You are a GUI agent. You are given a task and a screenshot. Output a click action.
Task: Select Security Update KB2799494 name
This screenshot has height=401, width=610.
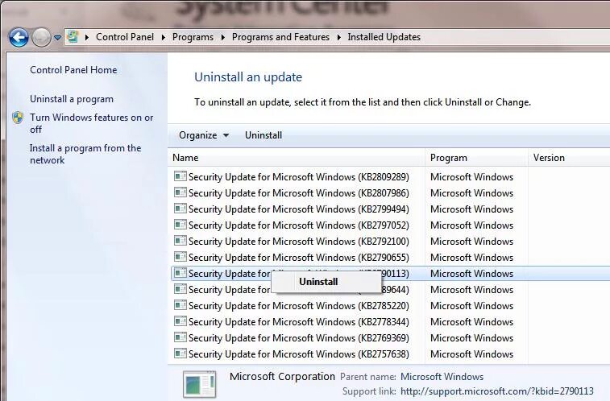(299, 209)
